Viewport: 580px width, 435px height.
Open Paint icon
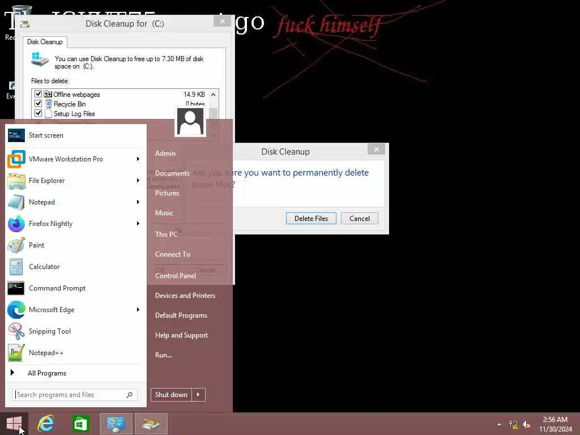pyautogui.click(x=16, y=245)
